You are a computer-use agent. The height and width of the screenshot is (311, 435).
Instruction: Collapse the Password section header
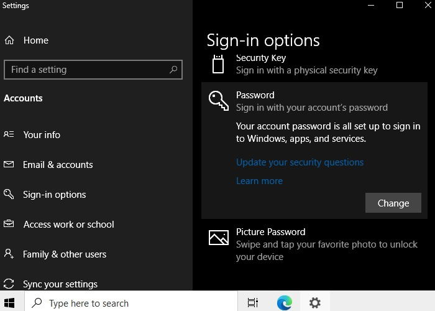tap(314, 101)
